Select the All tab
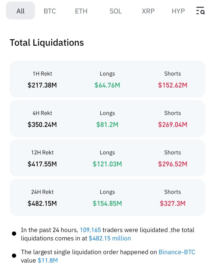The width and height of the screenshot is (215, 267). [x=20, y=11]
